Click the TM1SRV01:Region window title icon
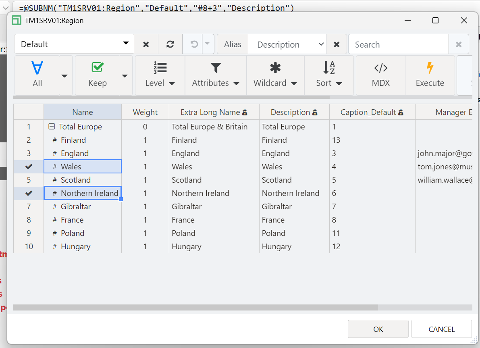This screenshot has width=480, height=348. pyautogui.click(x=17, y=21)
